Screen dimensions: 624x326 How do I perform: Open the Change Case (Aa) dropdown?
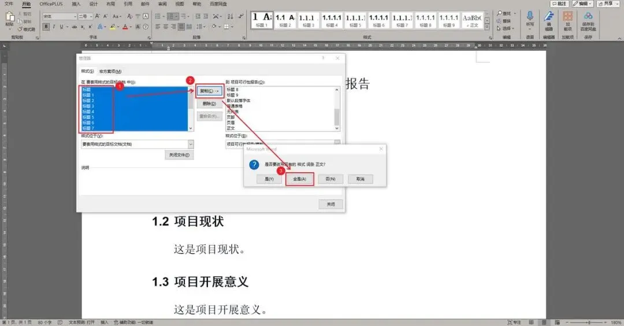117,16
